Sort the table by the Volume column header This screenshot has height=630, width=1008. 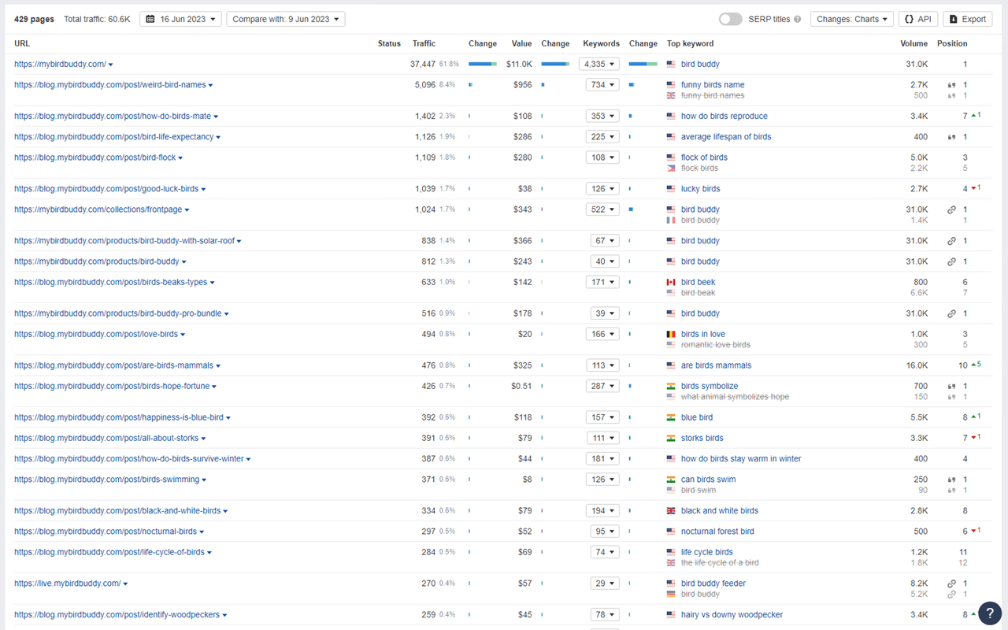(x=913, y=43)
